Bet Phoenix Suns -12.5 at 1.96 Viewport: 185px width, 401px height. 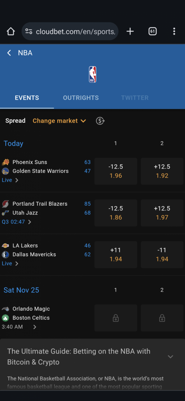[x=116, y=171]
